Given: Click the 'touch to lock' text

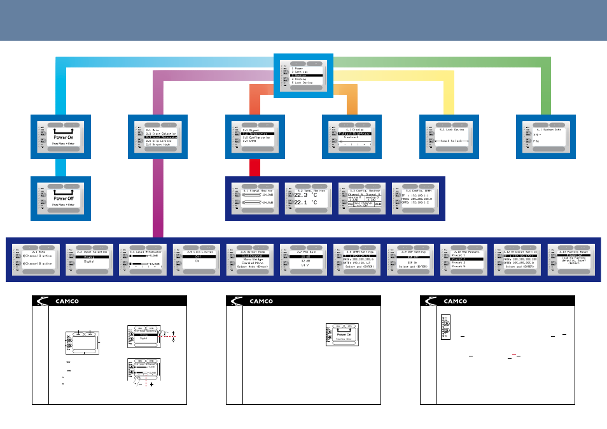Looking at the screenshot, I should tap(451, 141).
